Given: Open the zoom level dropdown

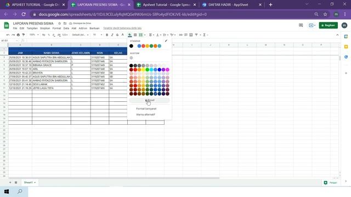Looking at the screenshot, I should 34,35.
